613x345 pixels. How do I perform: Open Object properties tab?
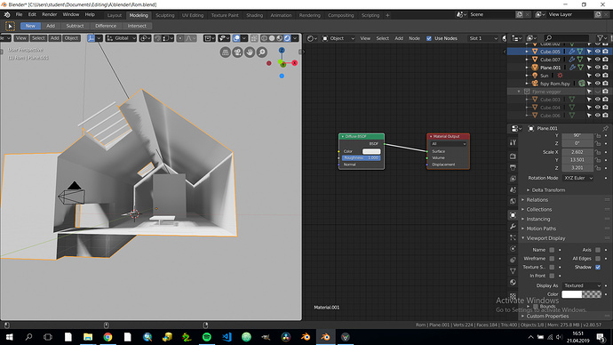tap(513, 215)
